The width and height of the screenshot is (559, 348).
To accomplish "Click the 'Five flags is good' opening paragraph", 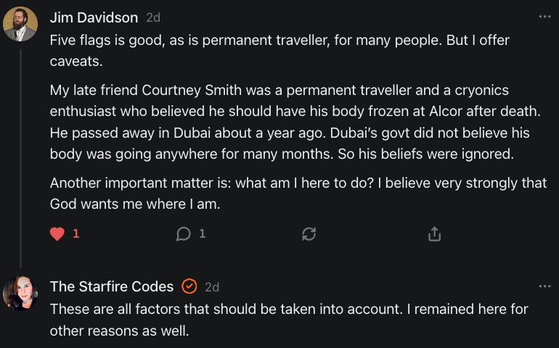I will click(x=279, y=51).
